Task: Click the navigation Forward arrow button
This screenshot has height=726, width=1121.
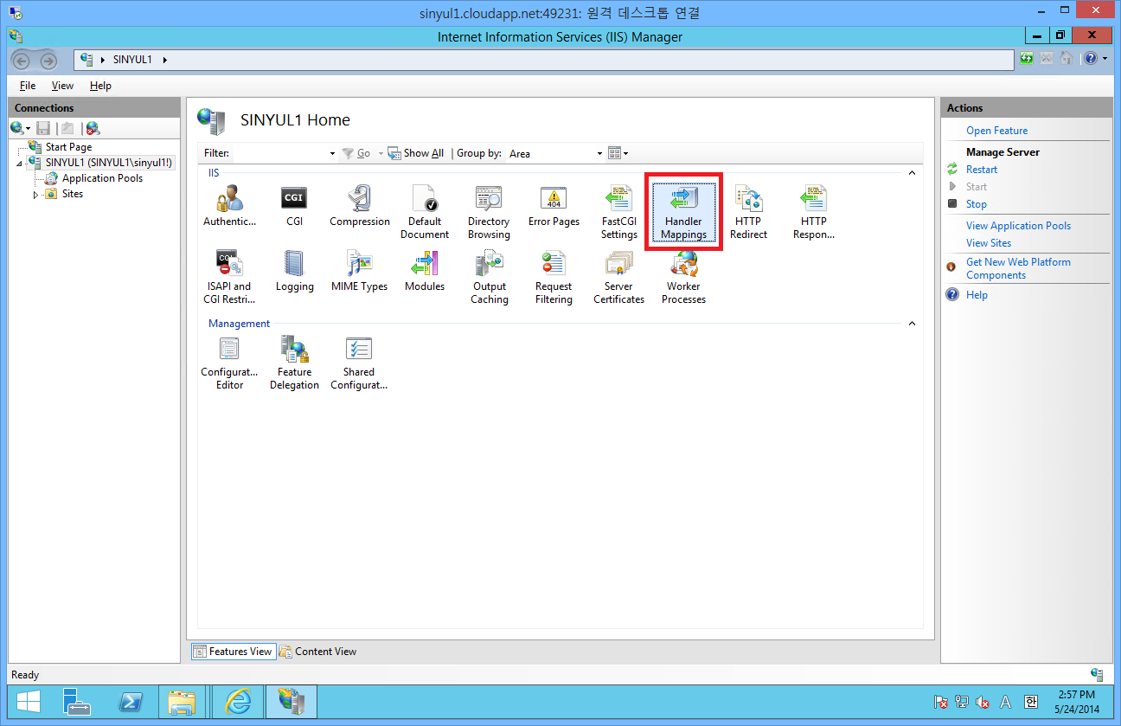Action: click(48, 61)
